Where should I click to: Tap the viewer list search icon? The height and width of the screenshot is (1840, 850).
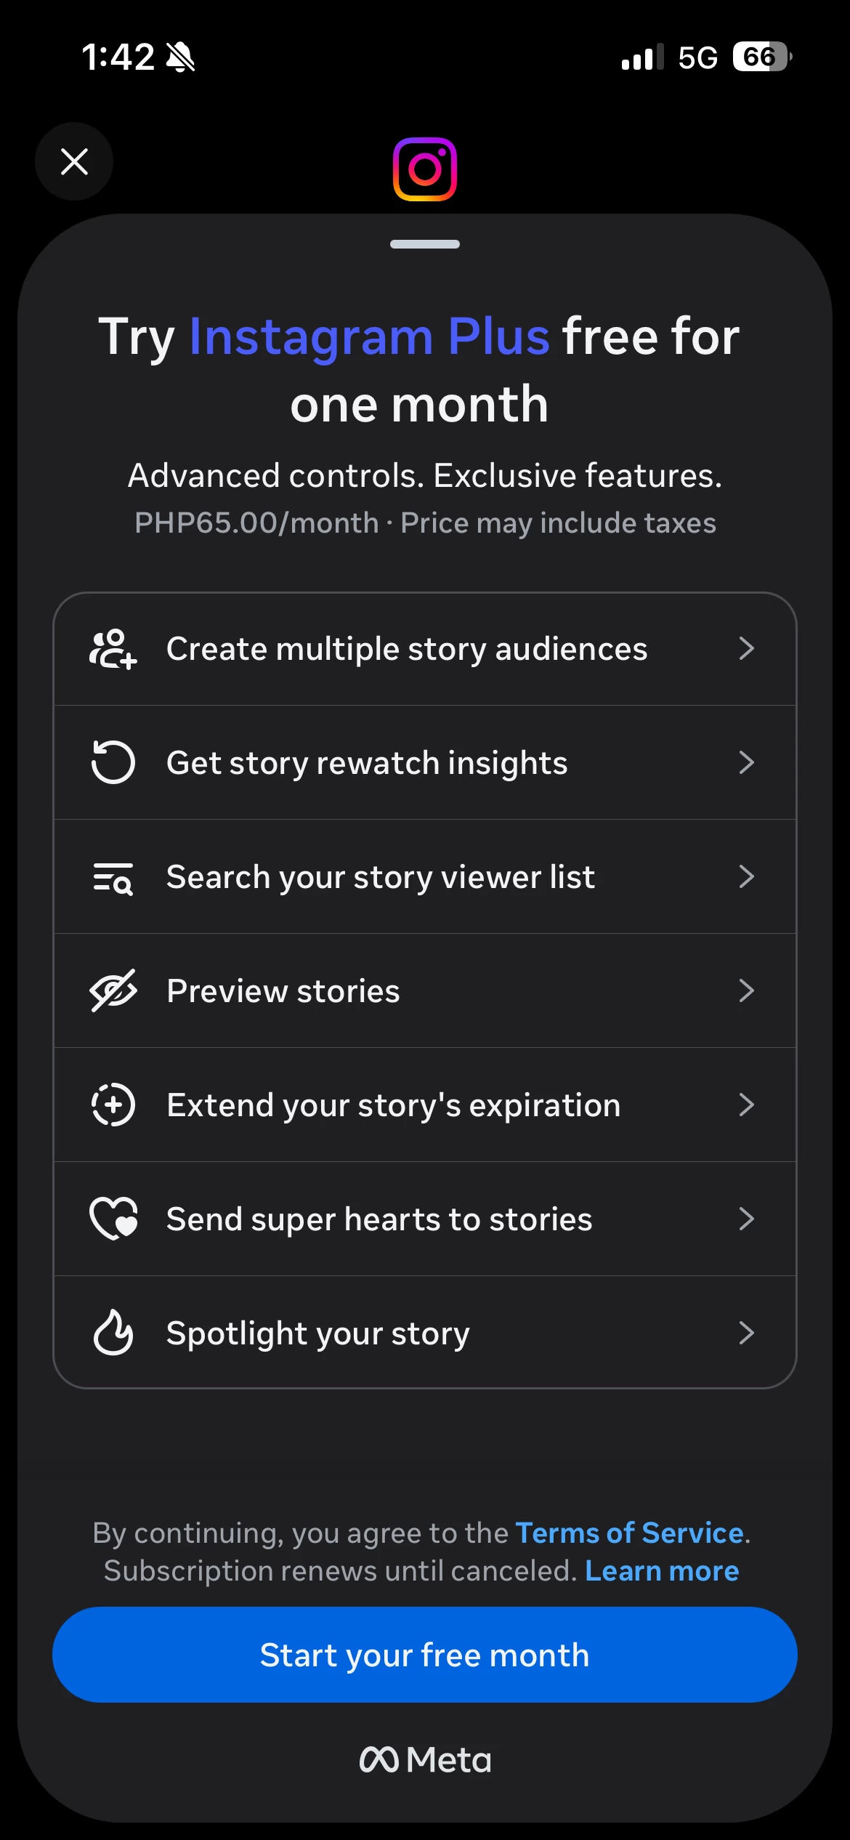tap(113, 877)
